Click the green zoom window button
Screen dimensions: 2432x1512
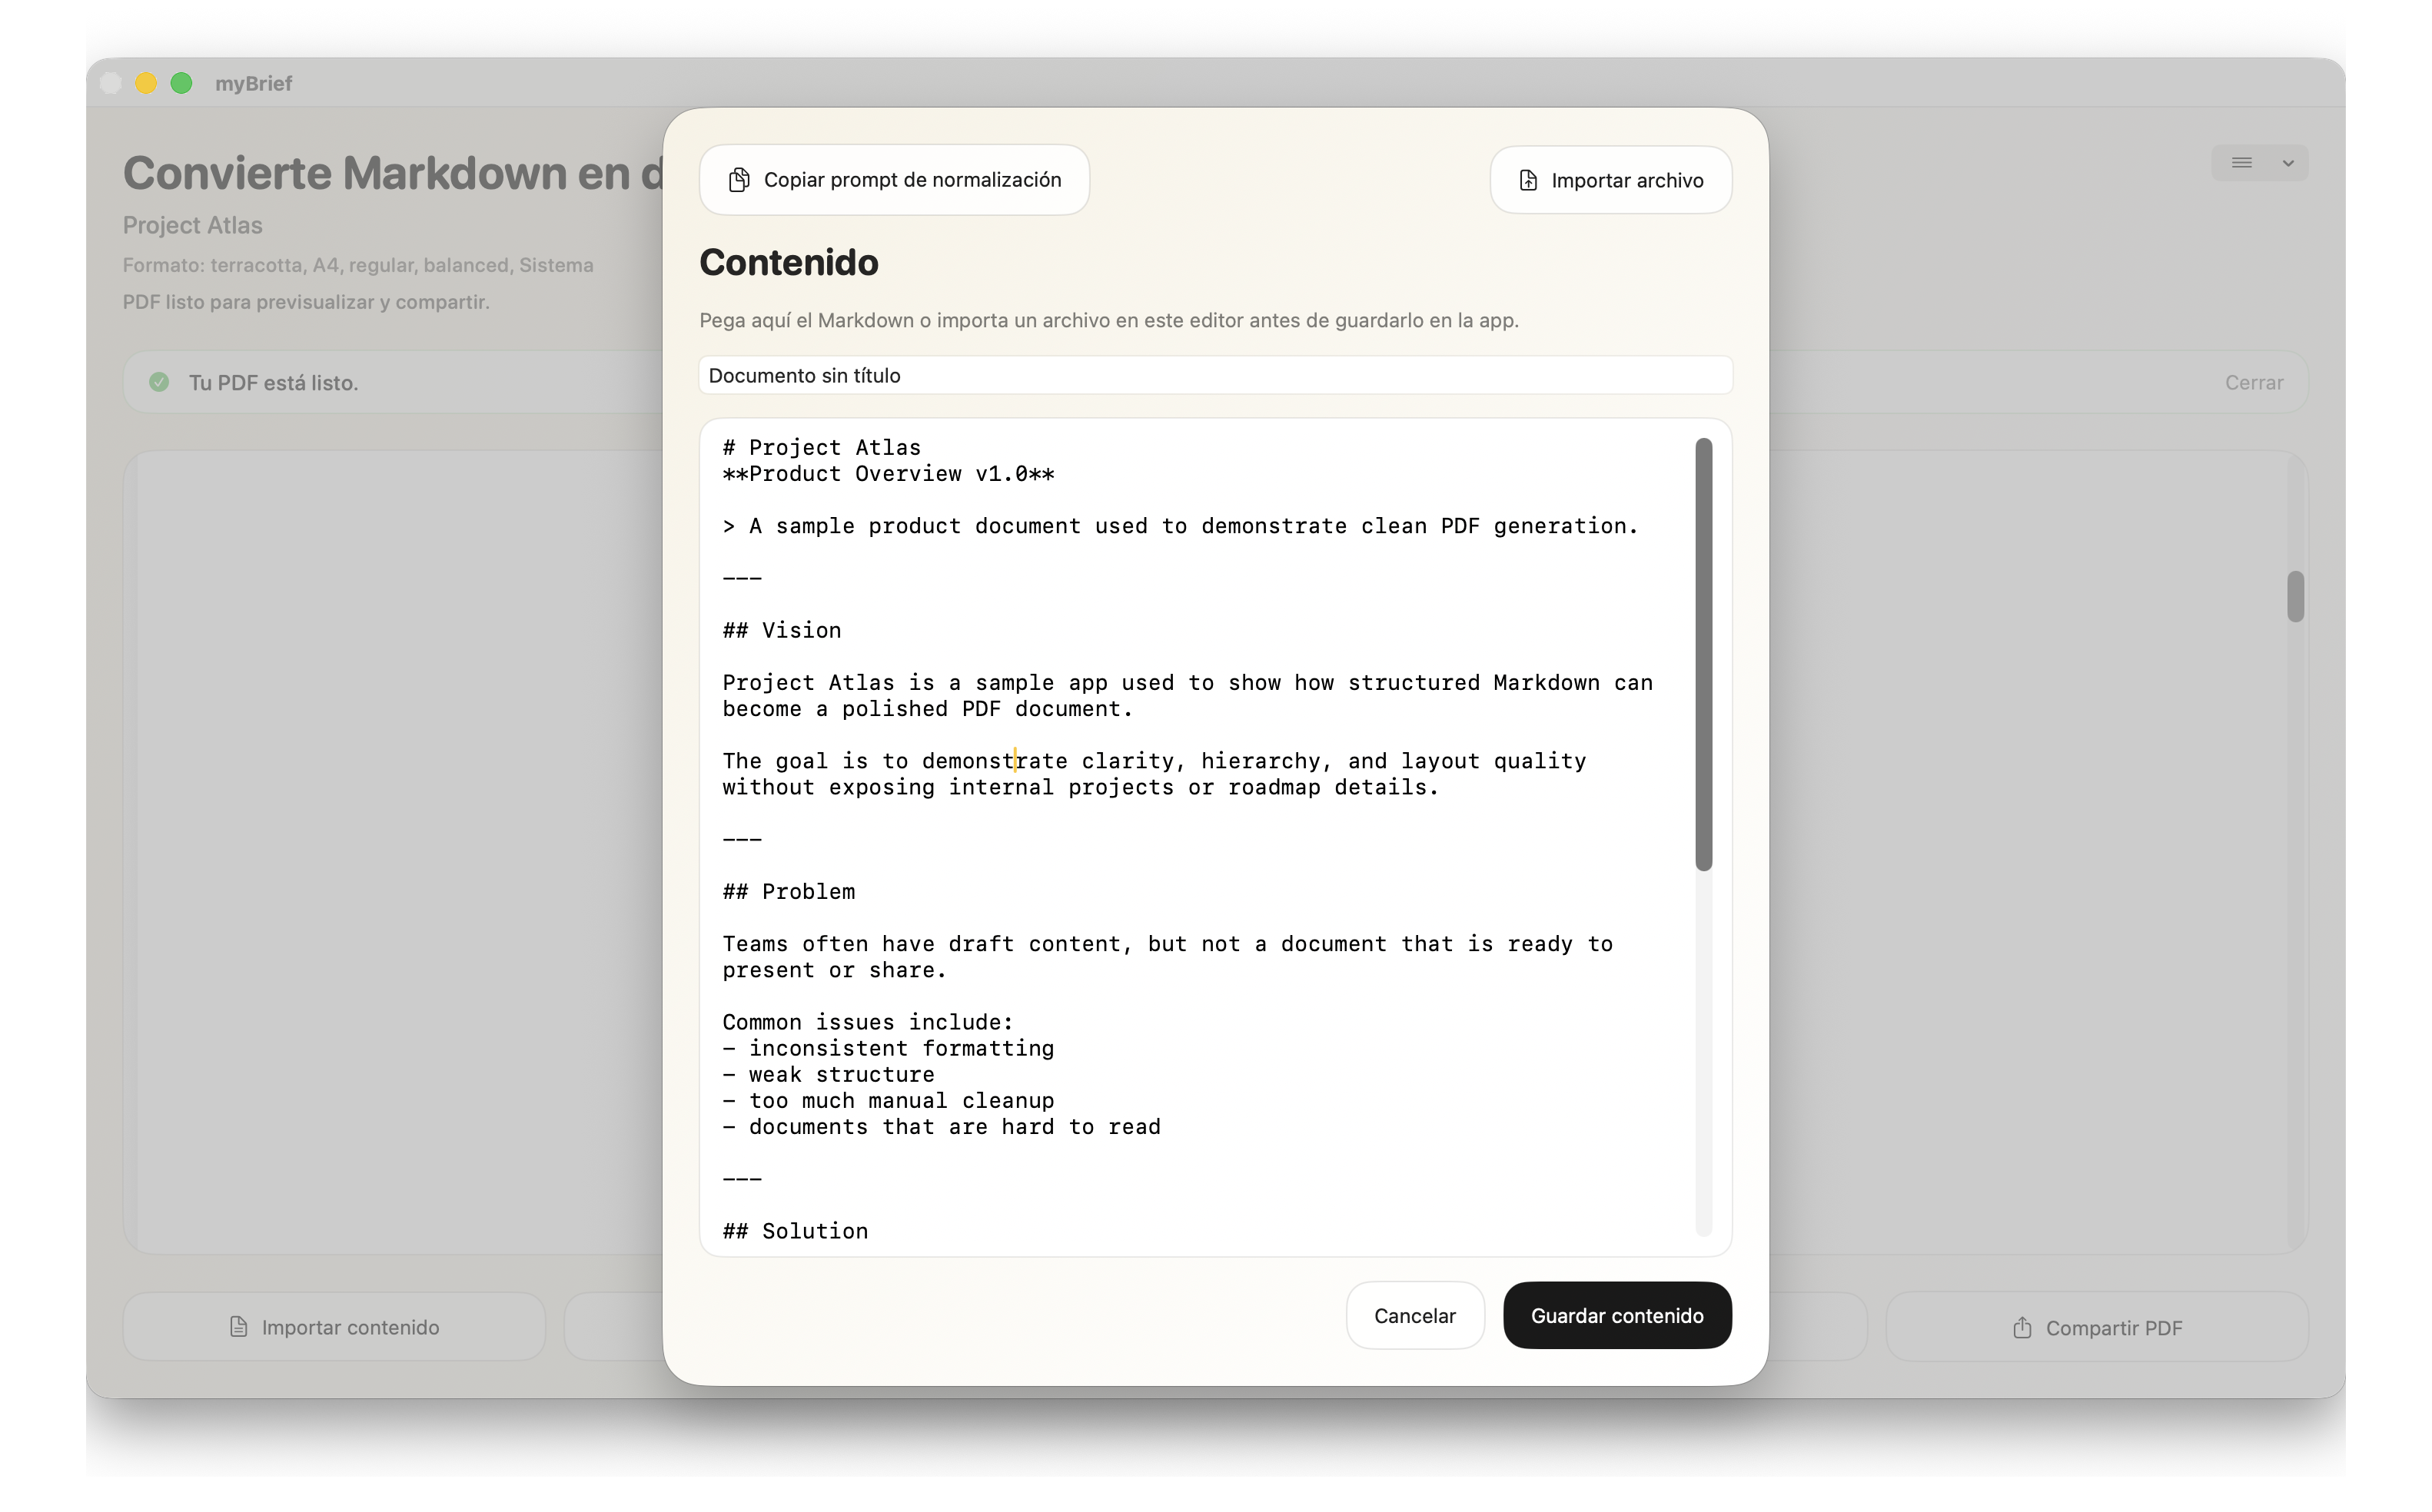181,83
